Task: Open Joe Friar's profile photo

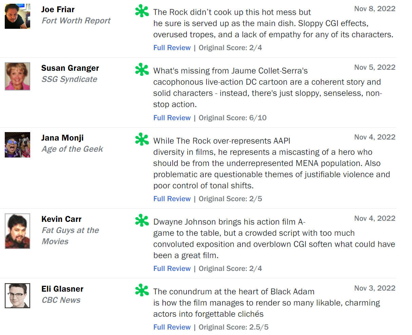Action: click(x=17, y=16)
